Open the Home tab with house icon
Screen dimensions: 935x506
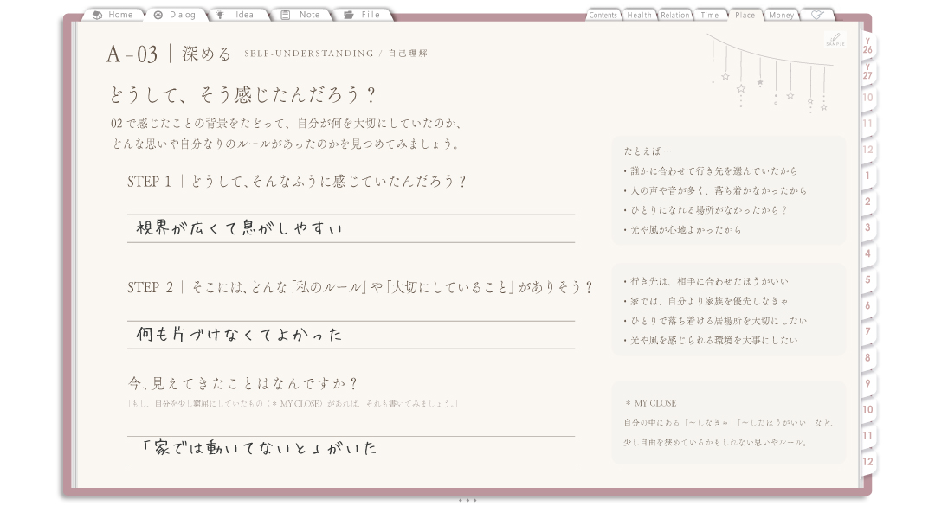[x=113, y=15]
